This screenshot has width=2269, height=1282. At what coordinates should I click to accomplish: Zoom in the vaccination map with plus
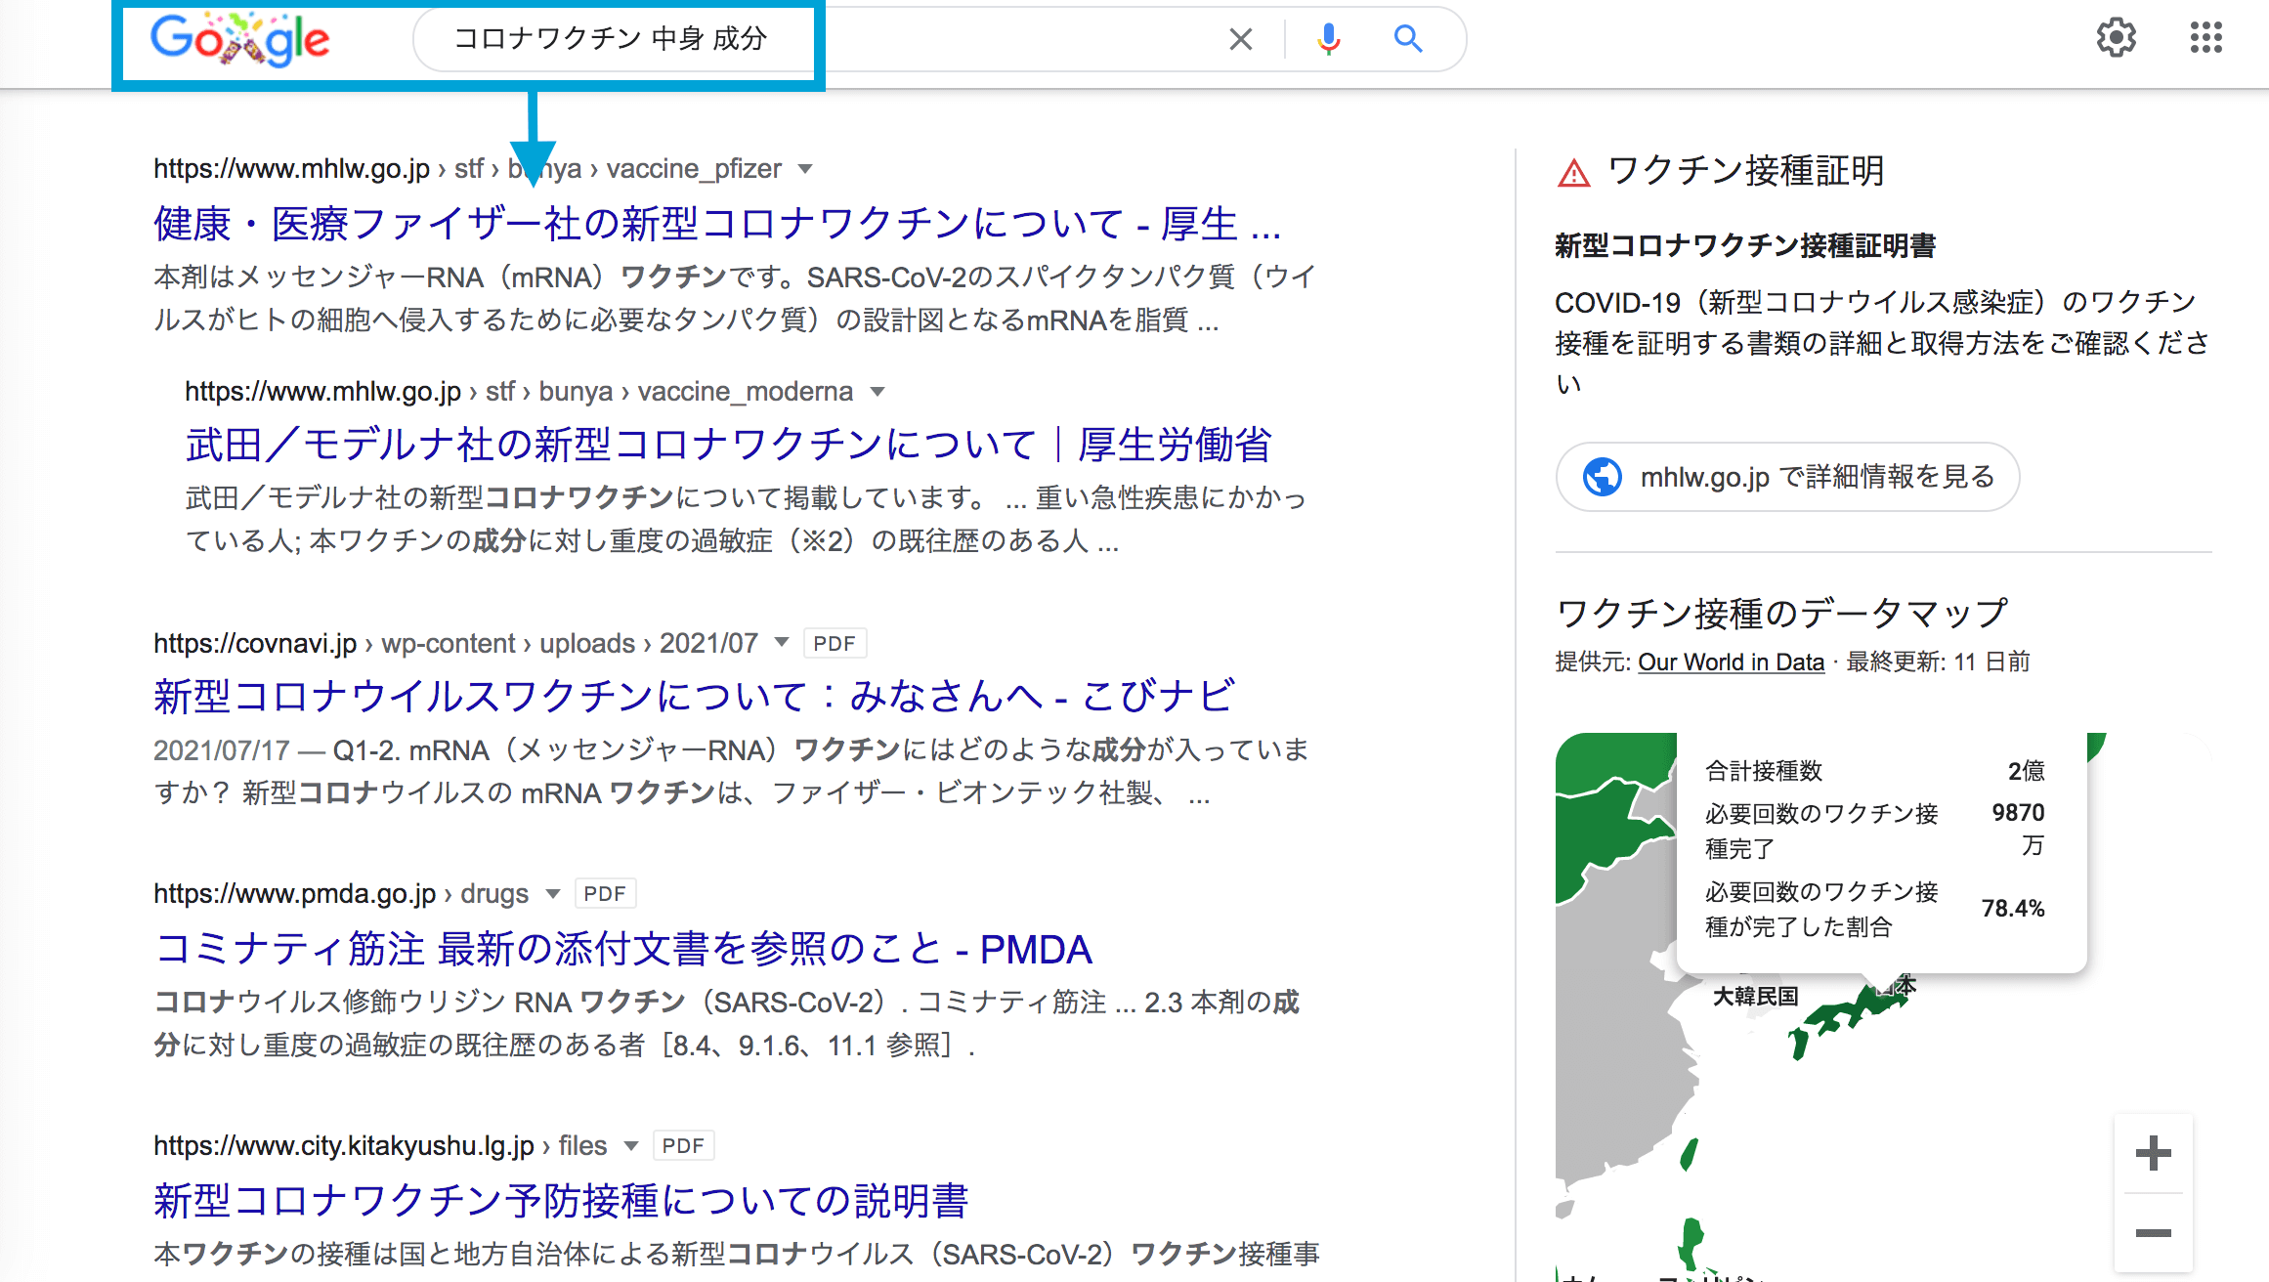[2153, 1153]
